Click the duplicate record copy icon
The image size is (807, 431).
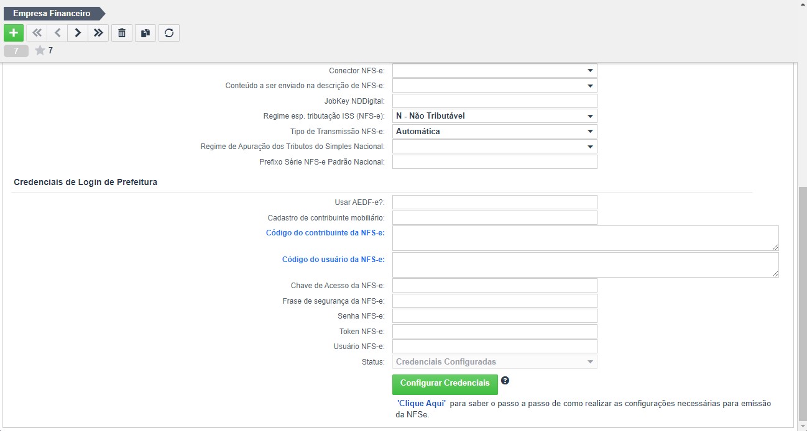click(x=145, y=33)
